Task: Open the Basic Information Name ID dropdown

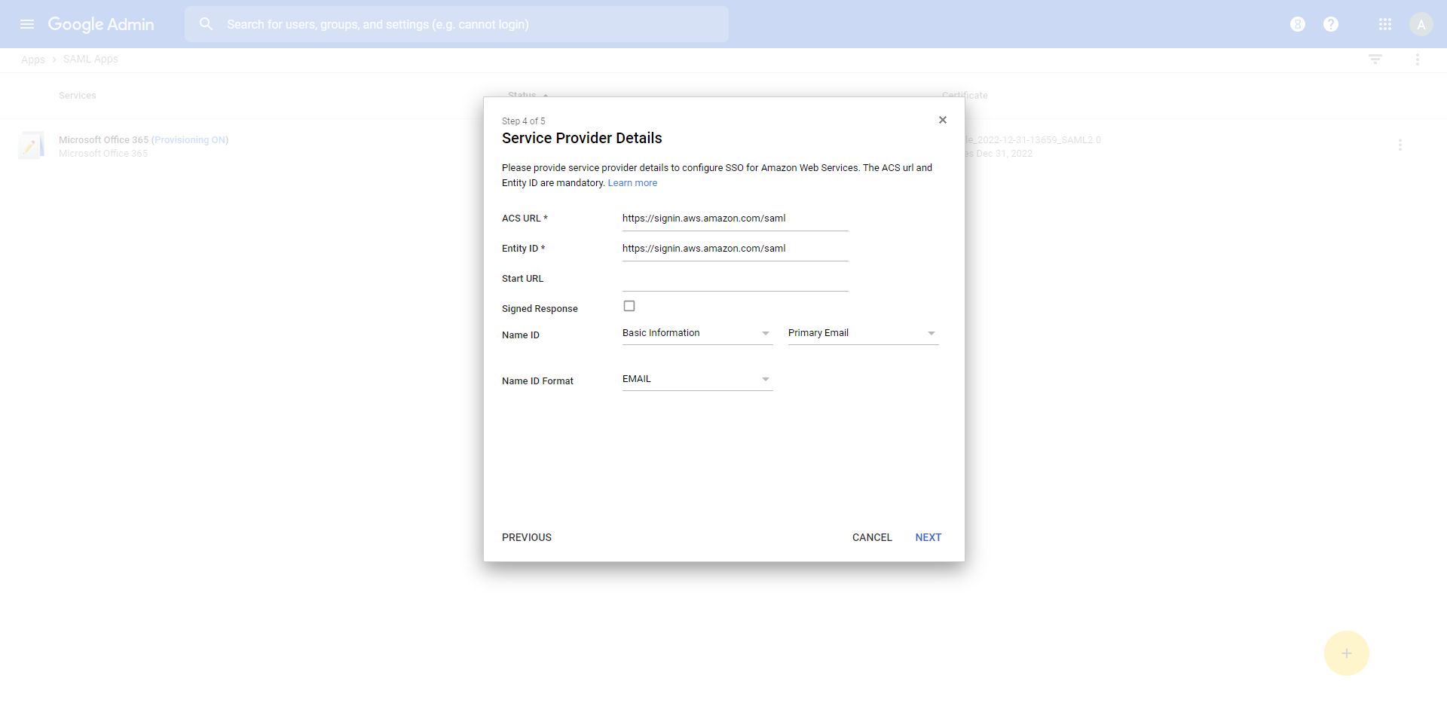Action: point(698,333)
